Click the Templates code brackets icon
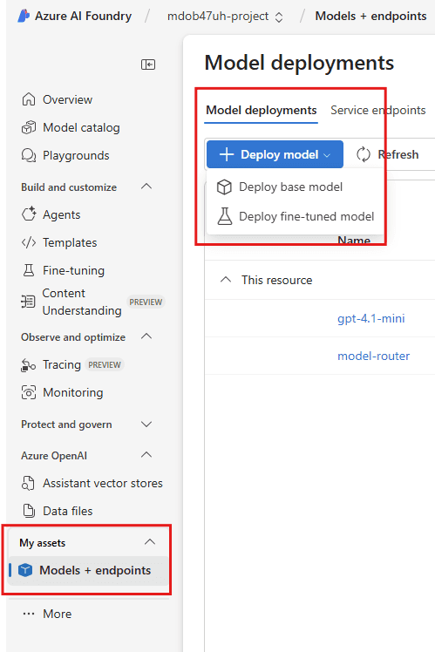435x652 pixels. tap(28, 242)
